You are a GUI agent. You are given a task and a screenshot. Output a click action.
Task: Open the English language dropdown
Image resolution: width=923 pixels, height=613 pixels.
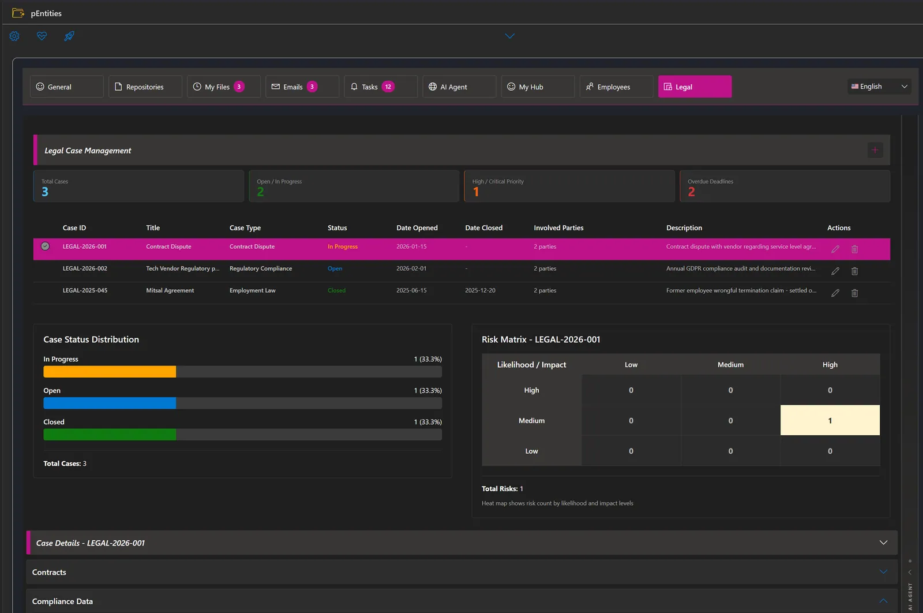(x=879, y=87)
